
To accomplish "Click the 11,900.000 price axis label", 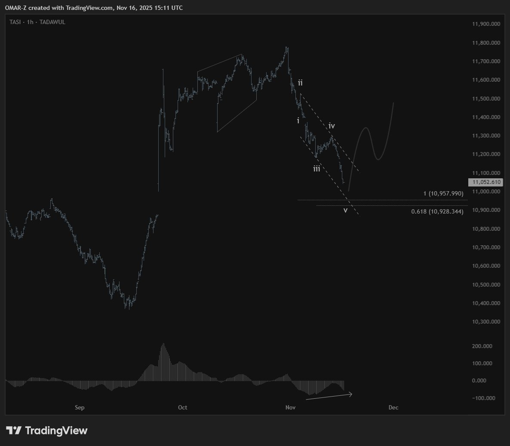I will [x=486, y=24].
